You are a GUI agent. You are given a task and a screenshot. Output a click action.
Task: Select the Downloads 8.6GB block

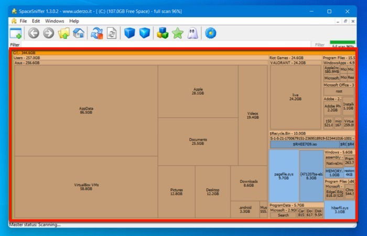249,183
